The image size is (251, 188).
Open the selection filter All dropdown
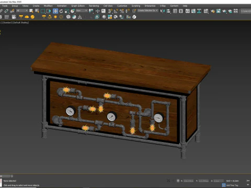pos(22,11)
